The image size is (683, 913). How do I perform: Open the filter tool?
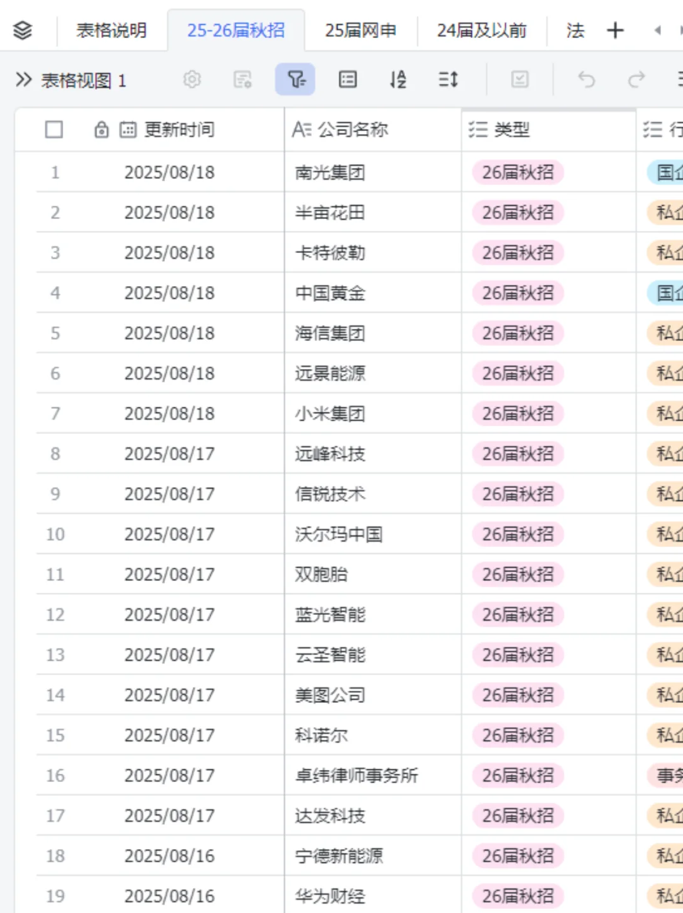295,80
